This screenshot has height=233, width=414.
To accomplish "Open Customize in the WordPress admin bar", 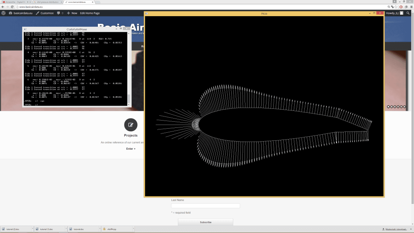I will pos(44,13).
